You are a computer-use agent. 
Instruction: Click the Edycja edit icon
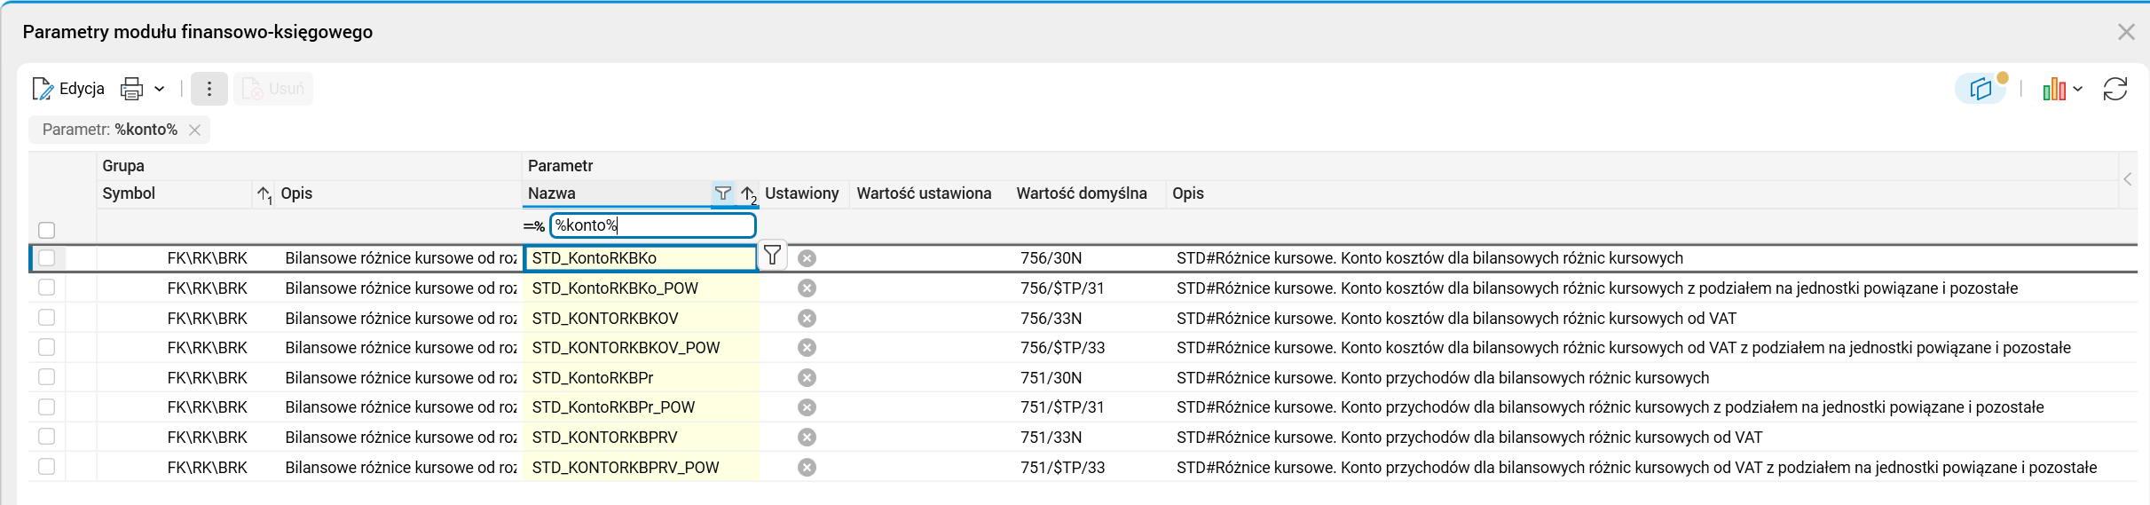[x=43, y=89]
